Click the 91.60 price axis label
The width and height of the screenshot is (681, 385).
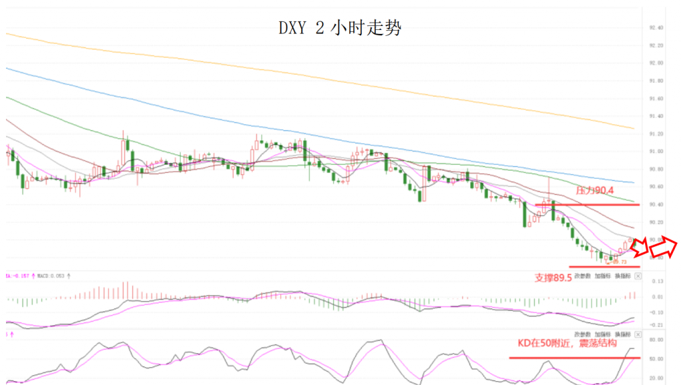coord(656,98)
